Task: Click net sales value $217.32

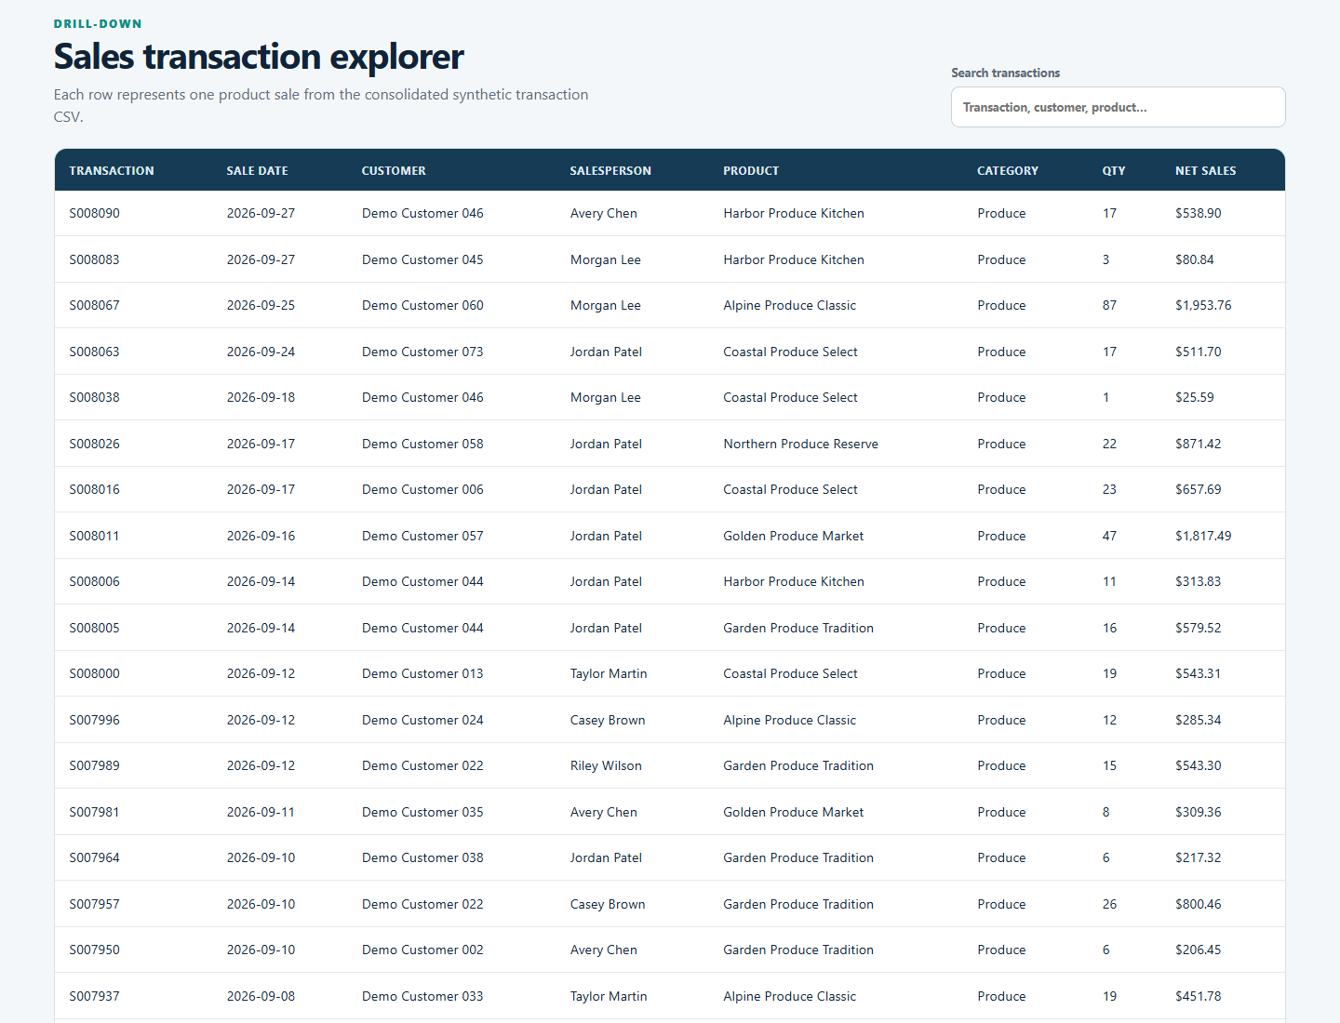Action: (x=1199, y=857)
